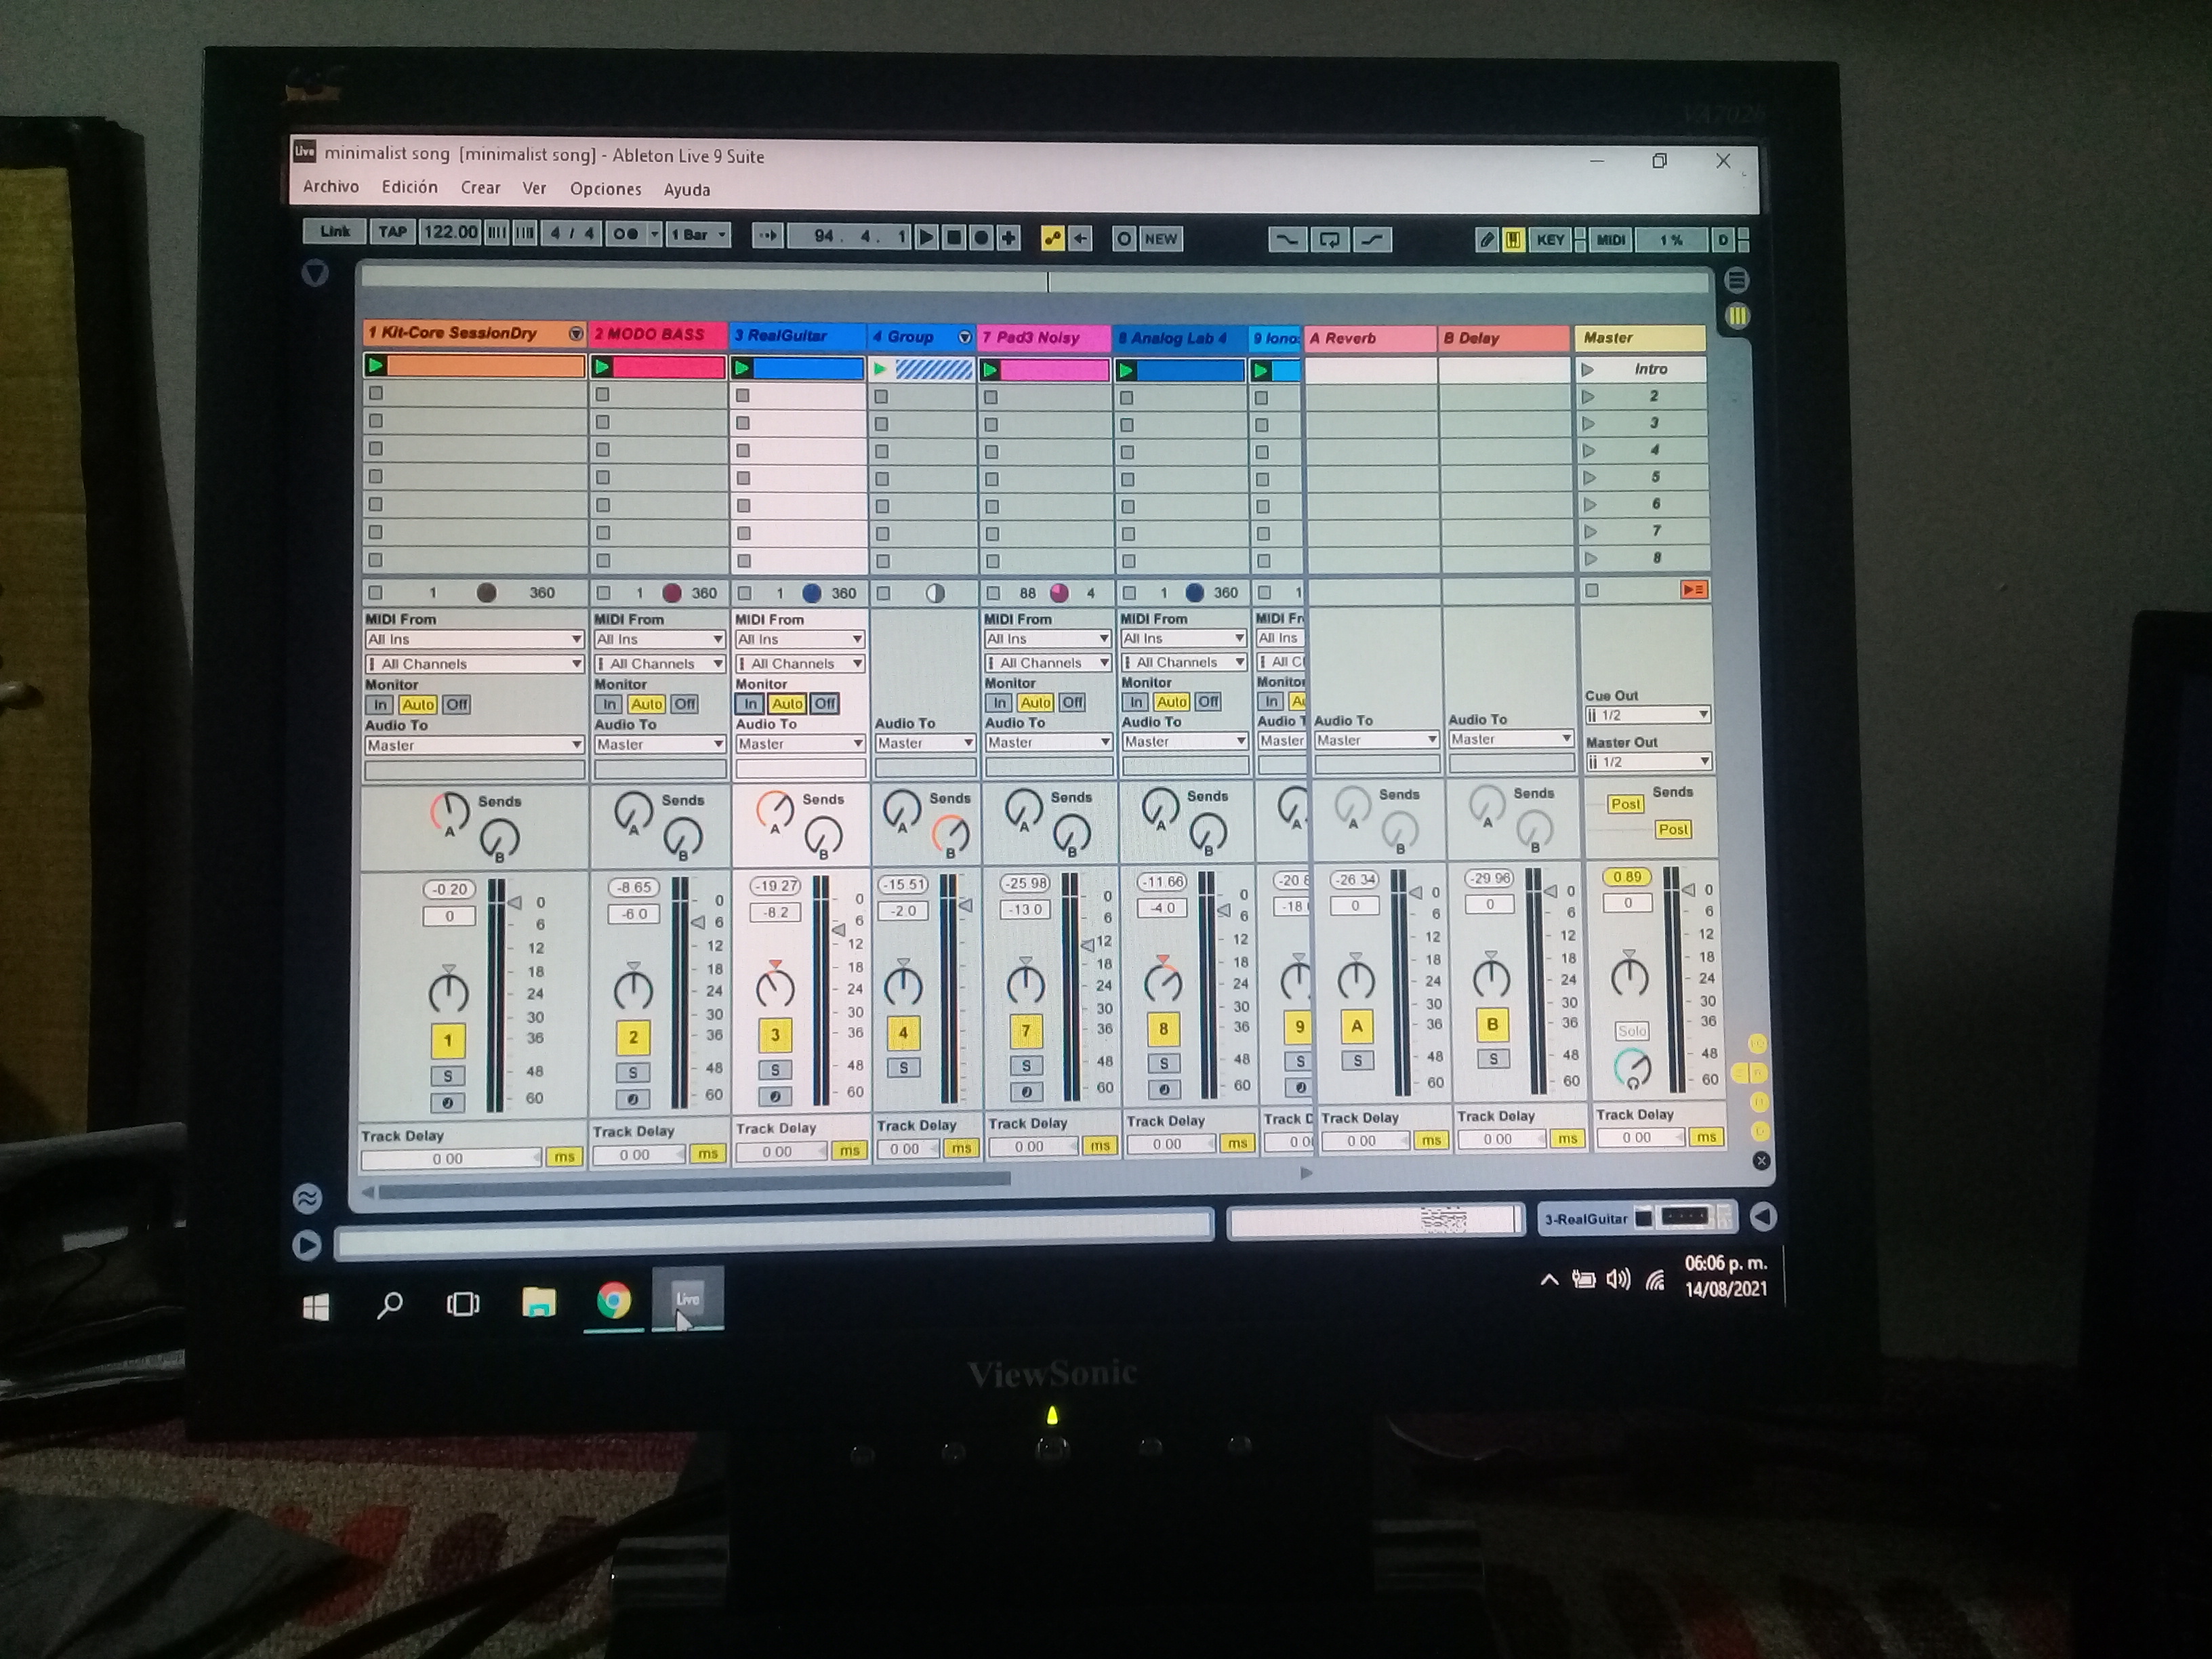
Task: Open A Reverb Audio To dropdown
Action: (1376, 740)
